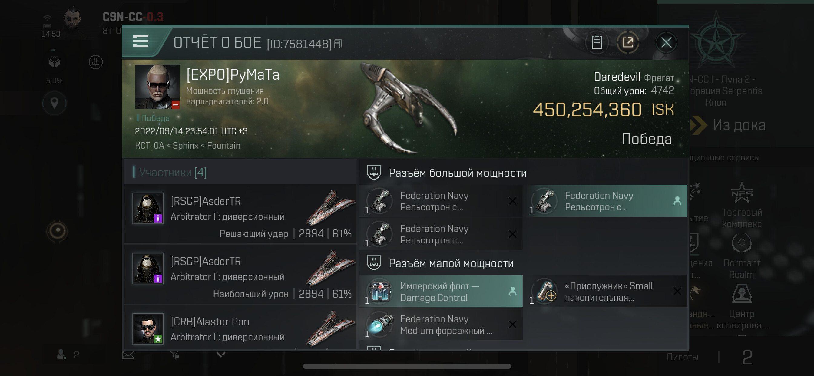Share the battle report via export icon

coord(628,42)
